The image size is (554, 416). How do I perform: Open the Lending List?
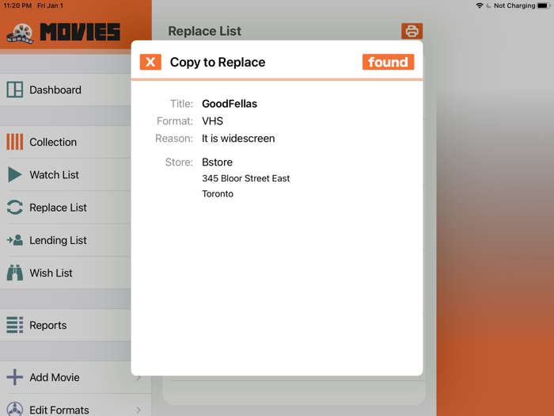58,241
